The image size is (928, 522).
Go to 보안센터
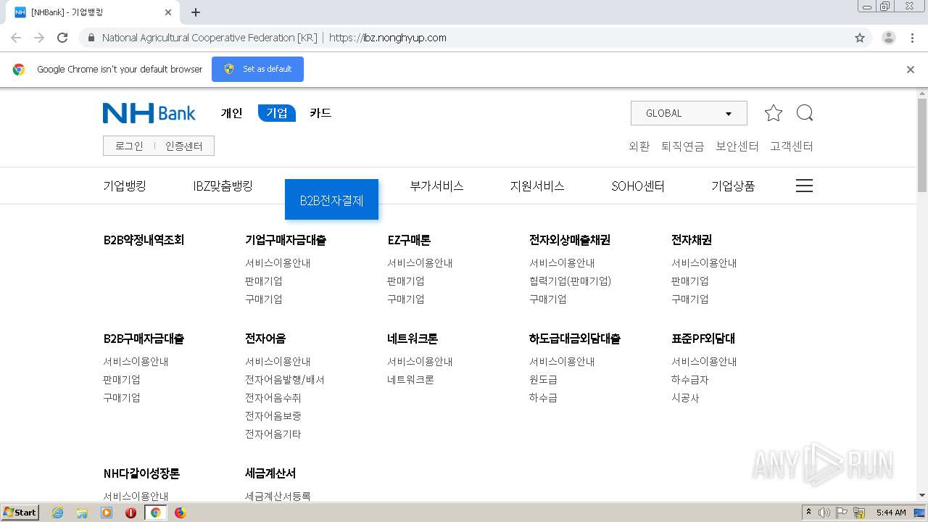coord(737,146)
